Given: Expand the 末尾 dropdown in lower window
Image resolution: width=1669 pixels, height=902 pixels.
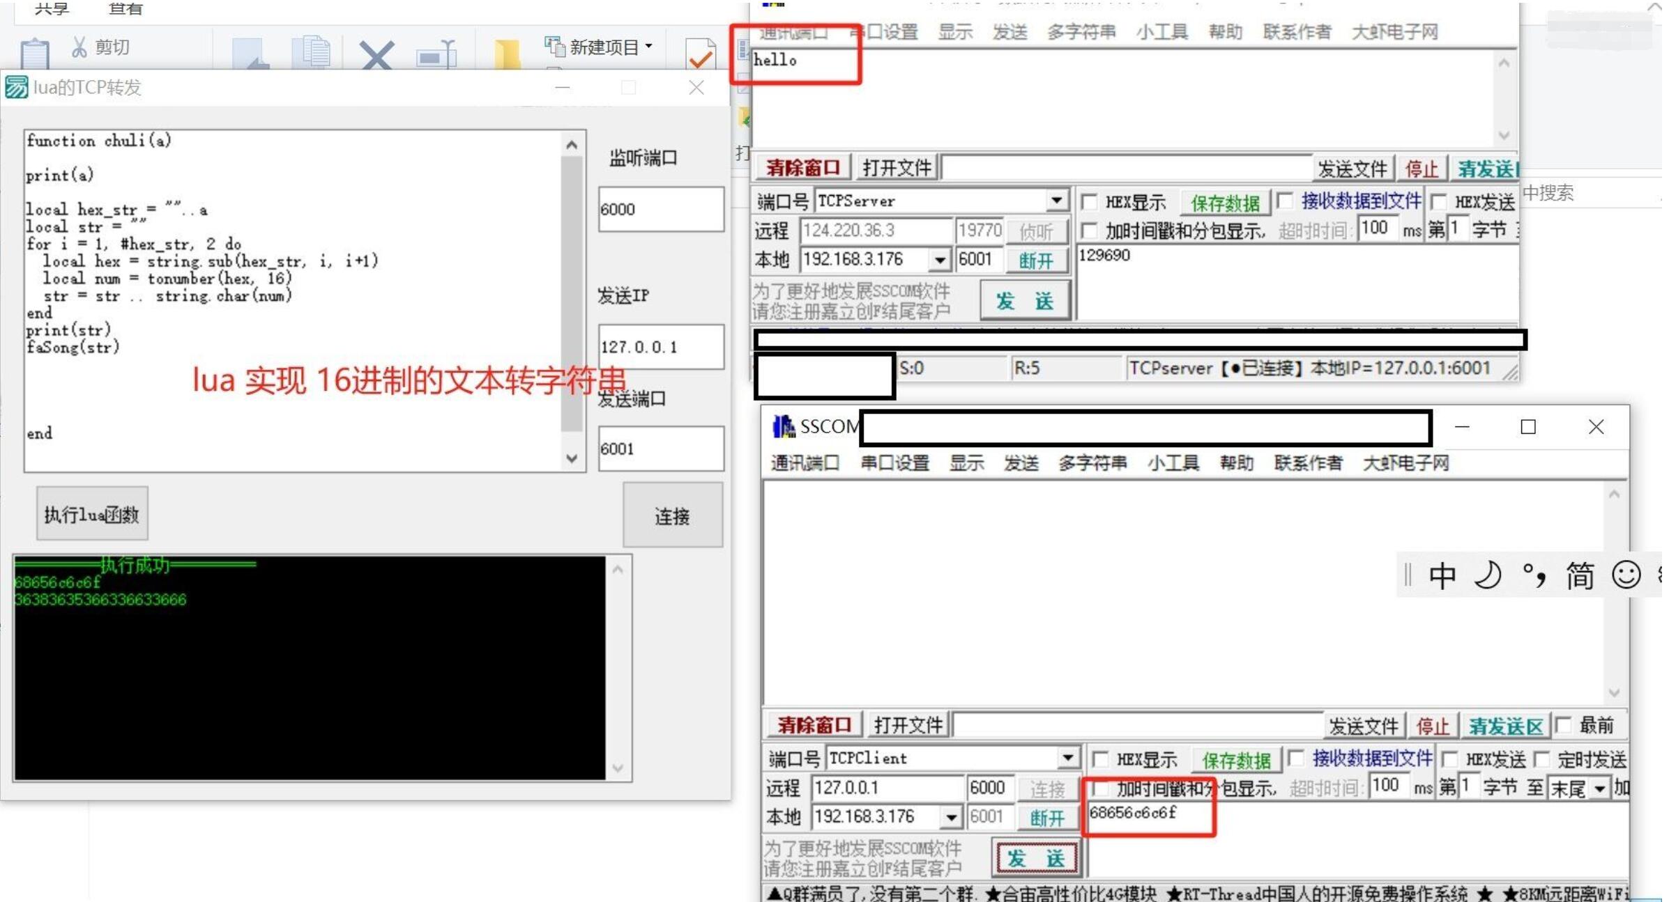Looking at the screenshot, I should click(x=1600, y=788).
